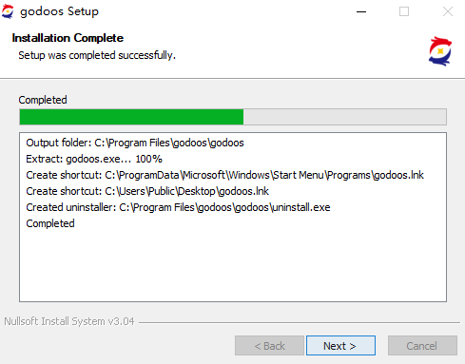Viewport: 465px width, 364px height.
Task: Select the Output folder log line
Action: (x=135, y=143)
